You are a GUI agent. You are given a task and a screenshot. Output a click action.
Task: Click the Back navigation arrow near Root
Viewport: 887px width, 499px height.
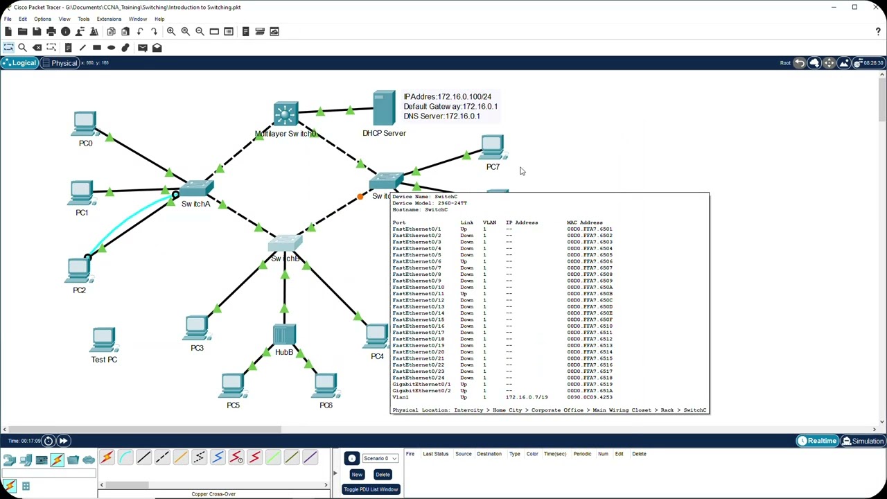pyautogui.click(x=800, y=63)
